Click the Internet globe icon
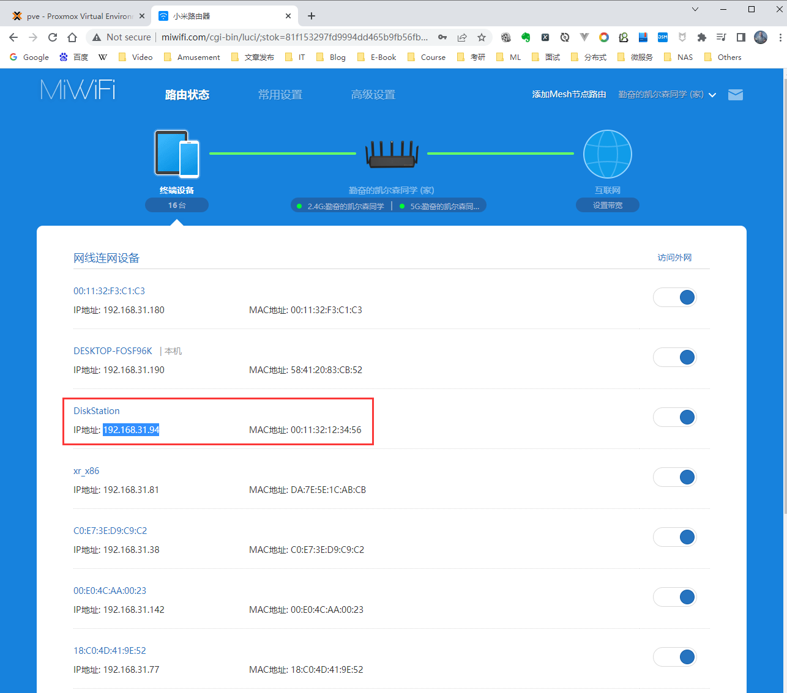 tap(607, 154)
